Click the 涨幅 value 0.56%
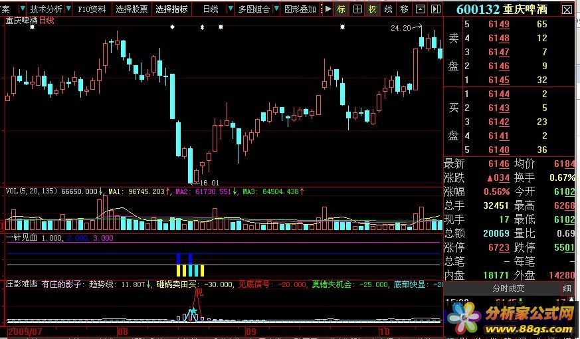 pyautogui.click(x=496, y=191)
